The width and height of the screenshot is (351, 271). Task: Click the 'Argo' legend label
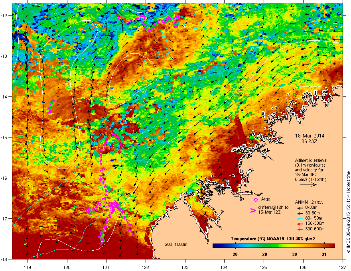click(x=266, y=199)
